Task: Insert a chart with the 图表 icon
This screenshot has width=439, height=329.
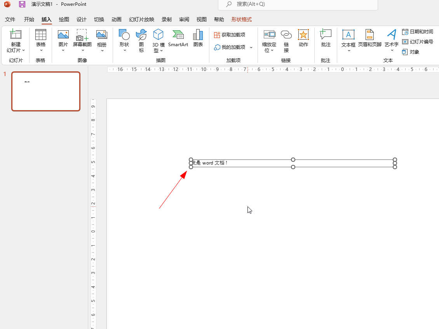Action: (x=198, y=35)
